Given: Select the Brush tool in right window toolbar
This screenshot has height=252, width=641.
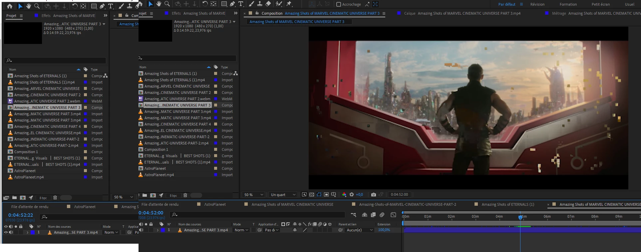Looking at the screenshot, I should tap(251, 4).
